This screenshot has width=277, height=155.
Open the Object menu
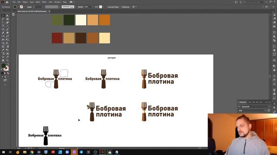25,2
